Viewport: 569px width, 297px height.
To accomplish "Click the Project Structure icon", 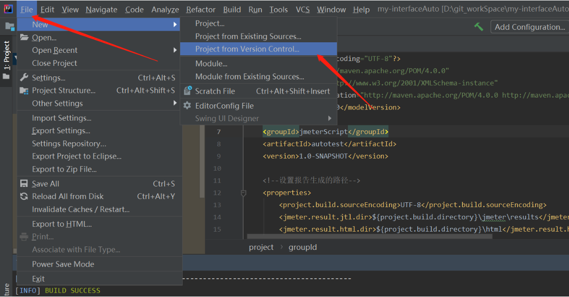I will coord(25,90).
